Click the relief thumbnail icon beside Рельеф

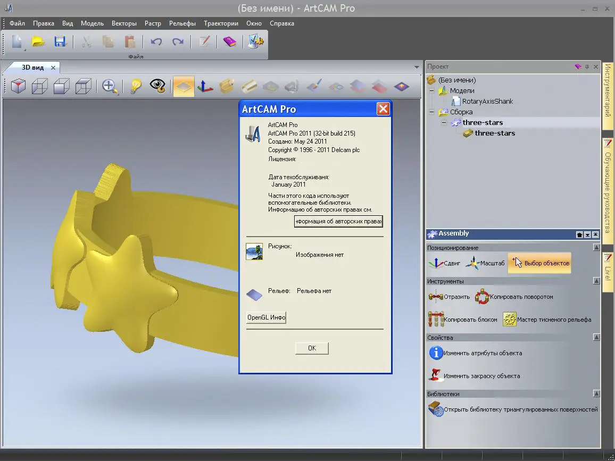(254, 294)
